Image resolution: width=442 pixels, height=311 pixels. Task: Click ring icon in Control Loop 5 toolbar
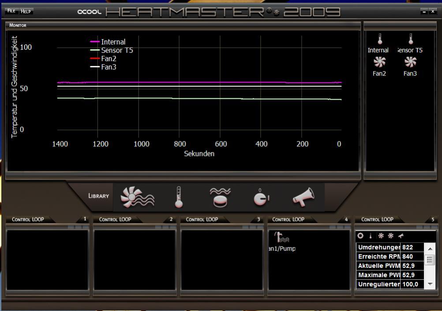pos(361,236)
